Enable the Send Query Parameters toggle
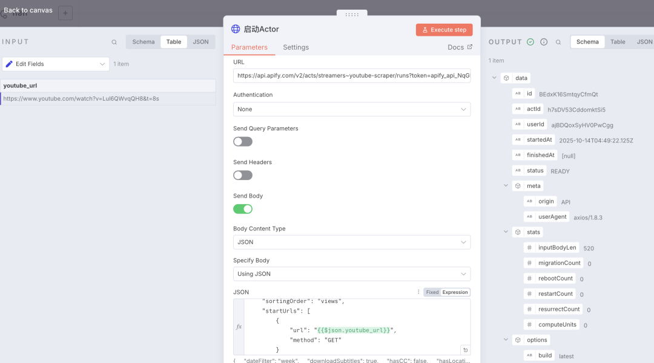The height and width of the screenshot is (363, 654). [x=243, y=141]
